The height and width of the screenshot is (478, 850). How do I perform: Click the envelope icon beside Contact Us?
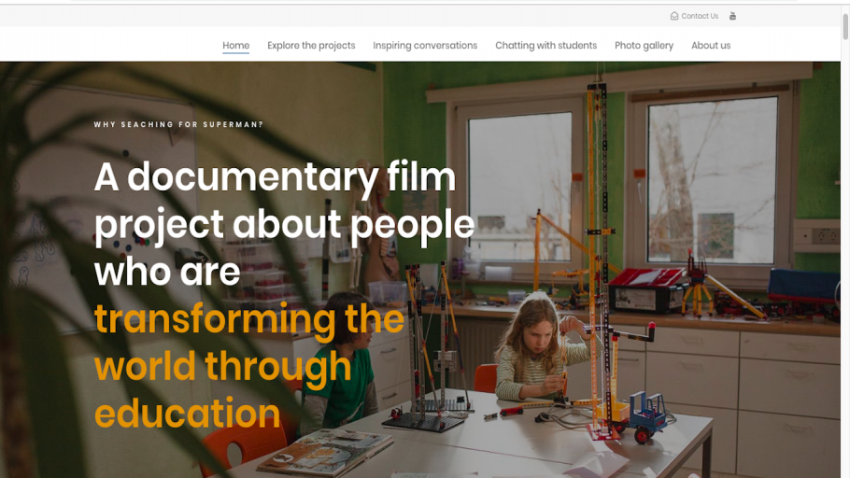coord(674,16)
